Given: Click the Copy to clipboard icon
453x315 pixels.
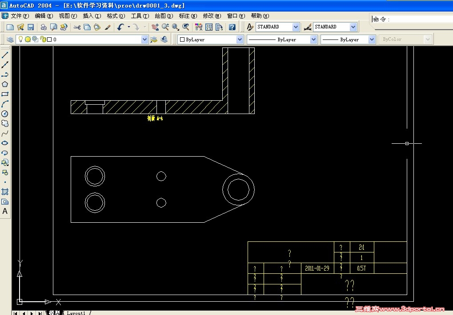Looking at the screenshot, I should click(x=87, y=27).
